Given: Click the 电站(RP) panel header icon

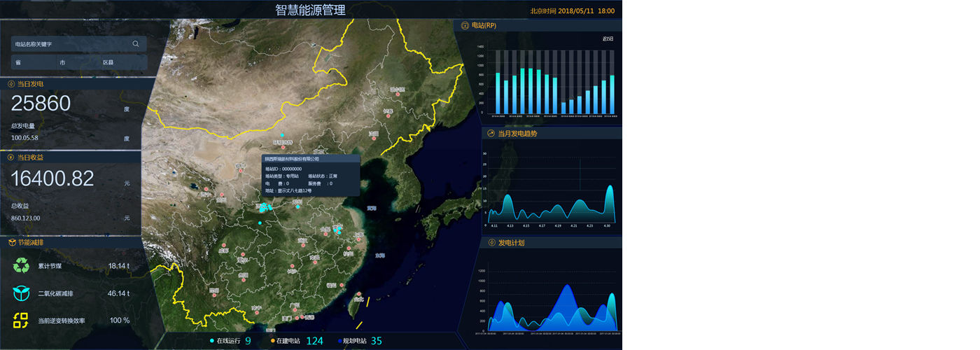Looking at the screenshot, I should click(x=465, y=25).
